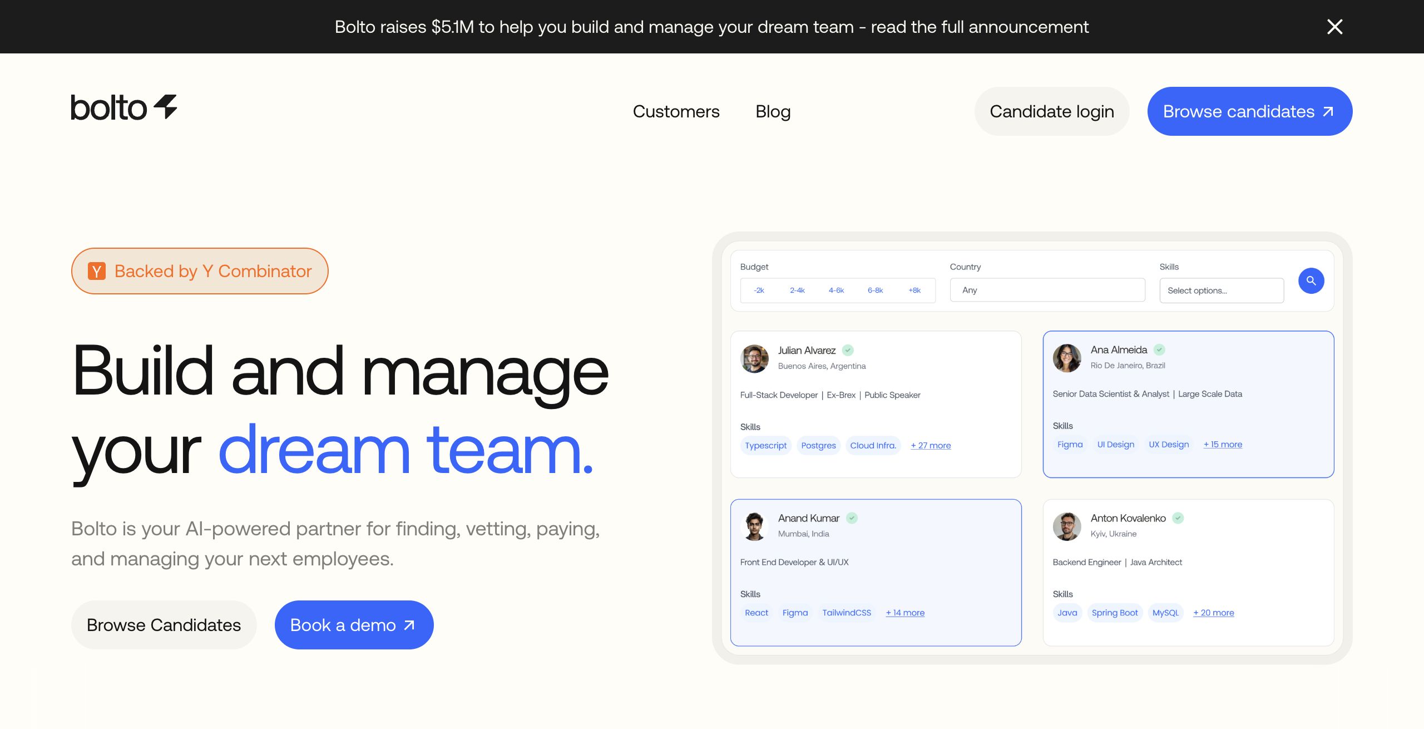Image resolution: width=1424 pixels, height=729 pixels.
Task: Click Ana Almeida's profile photo
Action: click(x=1066, y=358)
